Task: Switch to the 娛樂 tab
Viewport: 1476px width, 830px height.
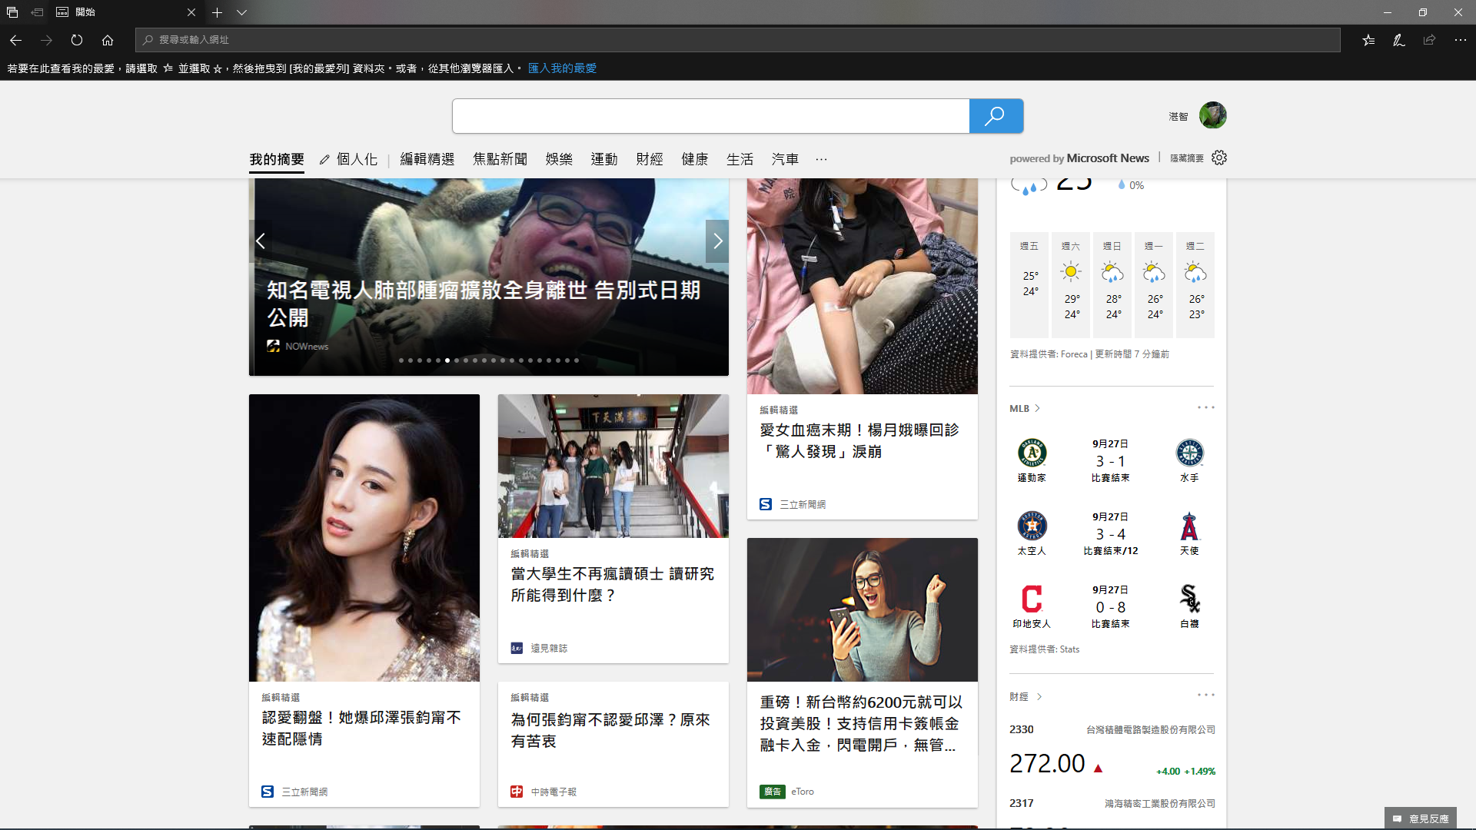Action: coord(559,159)
